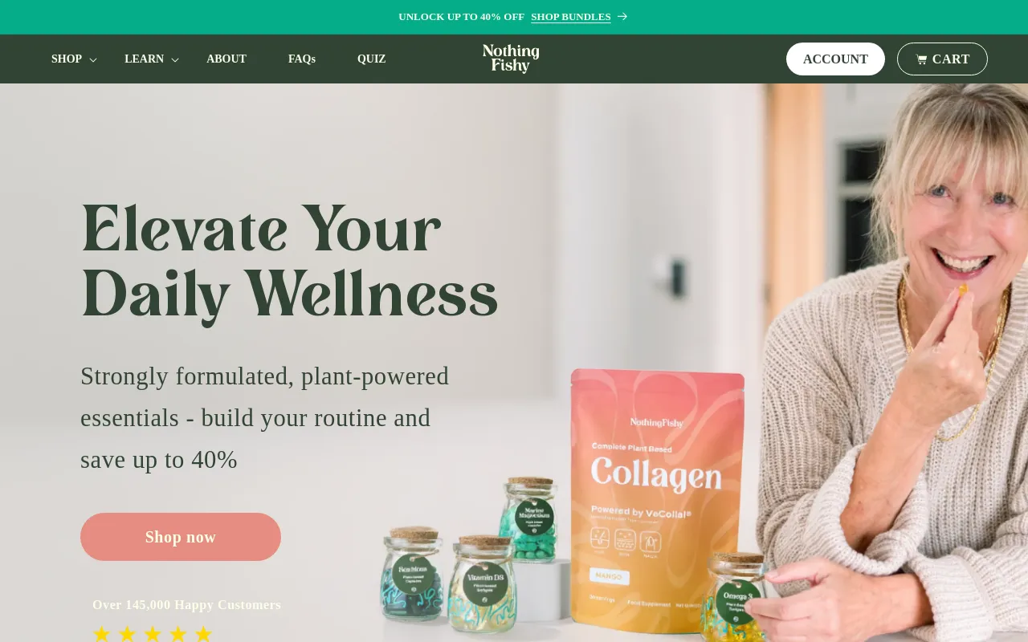The width and height of the screenshot is (1028, 642).
Task: Click the Shop now button
Action: (x=181, y=537)
